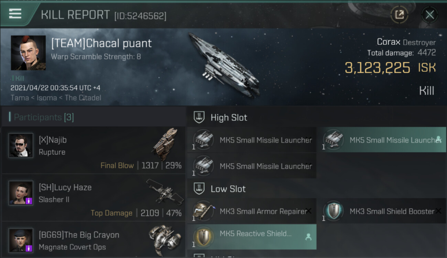Tap The Big Crayon's pilot portrait
The height and width of the screenshot is (258, 447).
pos(21,240)
